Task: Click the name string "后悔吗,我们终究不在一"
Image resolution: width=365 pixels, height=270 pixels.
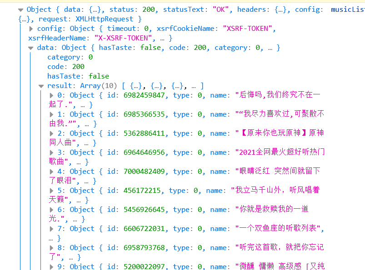Action: [278, 95]
